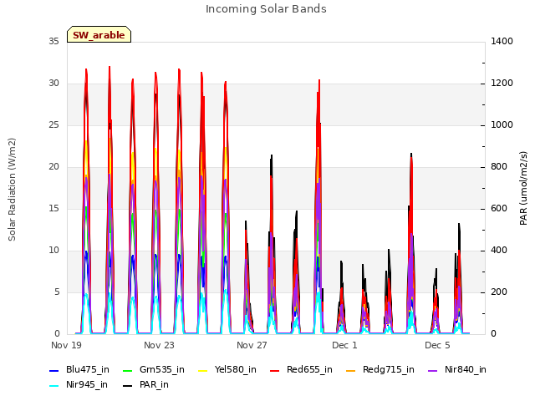This screenshot has height=401, width=535.
Task: Click the 800 tick on PAR axis
Action: (499, 167)
